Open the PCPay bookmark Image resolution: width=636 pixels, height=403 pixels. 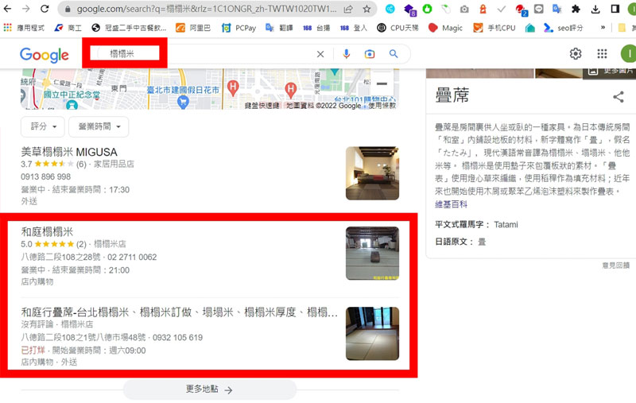239,28
